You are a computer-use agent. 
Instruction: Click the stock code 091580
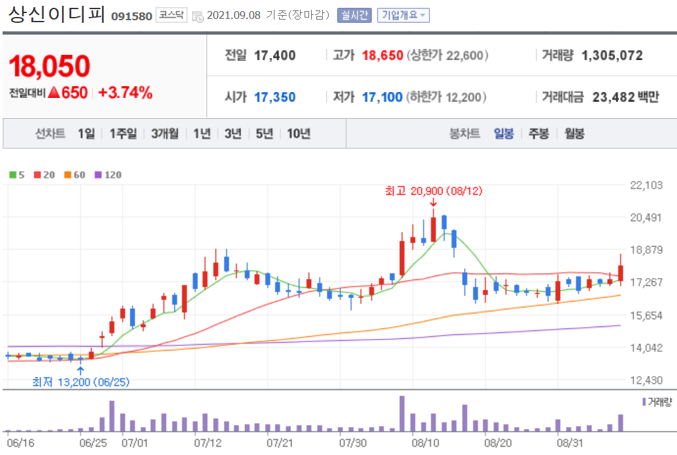132,16
